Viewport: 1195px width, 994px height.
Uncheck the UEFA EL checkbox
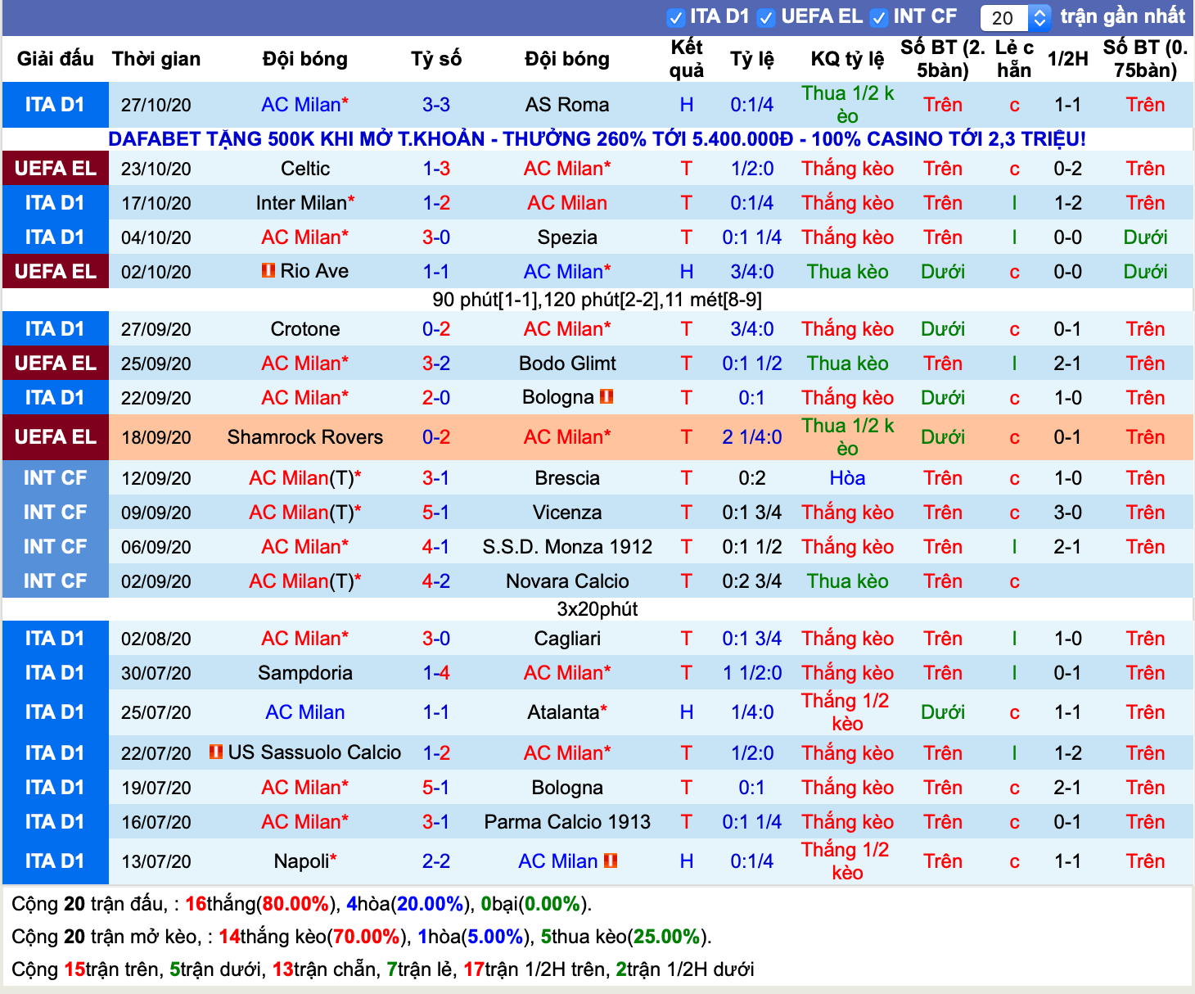[766, 17]
